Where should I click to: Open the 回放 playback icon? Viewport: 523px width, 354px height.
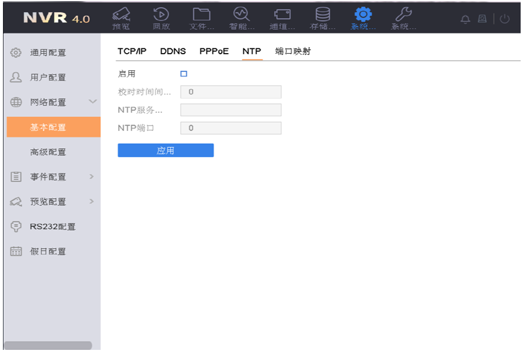pos(161,15)
